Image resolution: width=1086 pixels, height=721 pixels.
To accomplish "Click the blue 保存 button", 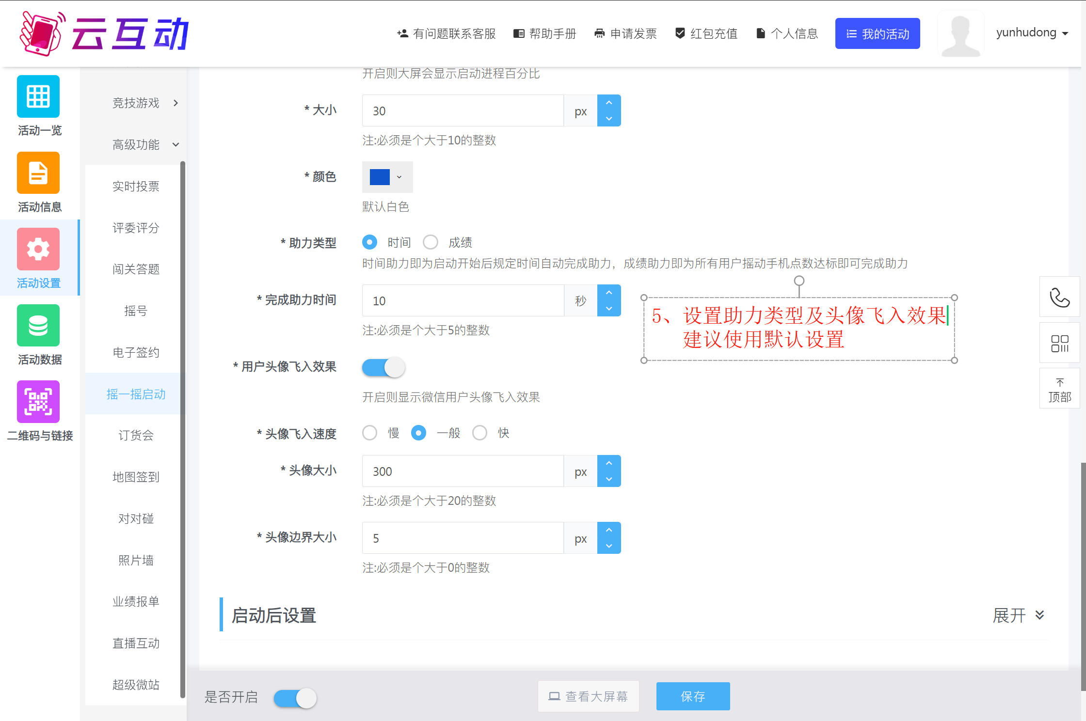I will [x=693, y=696].
